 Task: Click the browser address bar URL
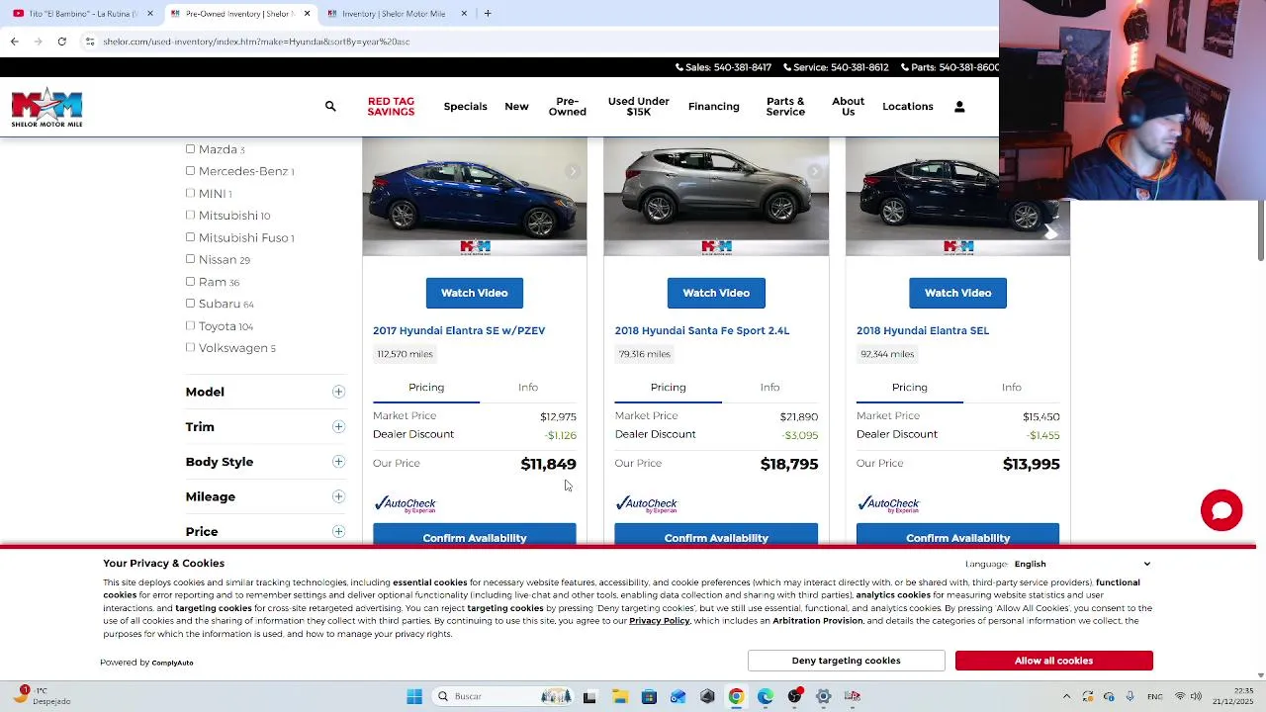(256, 42)
